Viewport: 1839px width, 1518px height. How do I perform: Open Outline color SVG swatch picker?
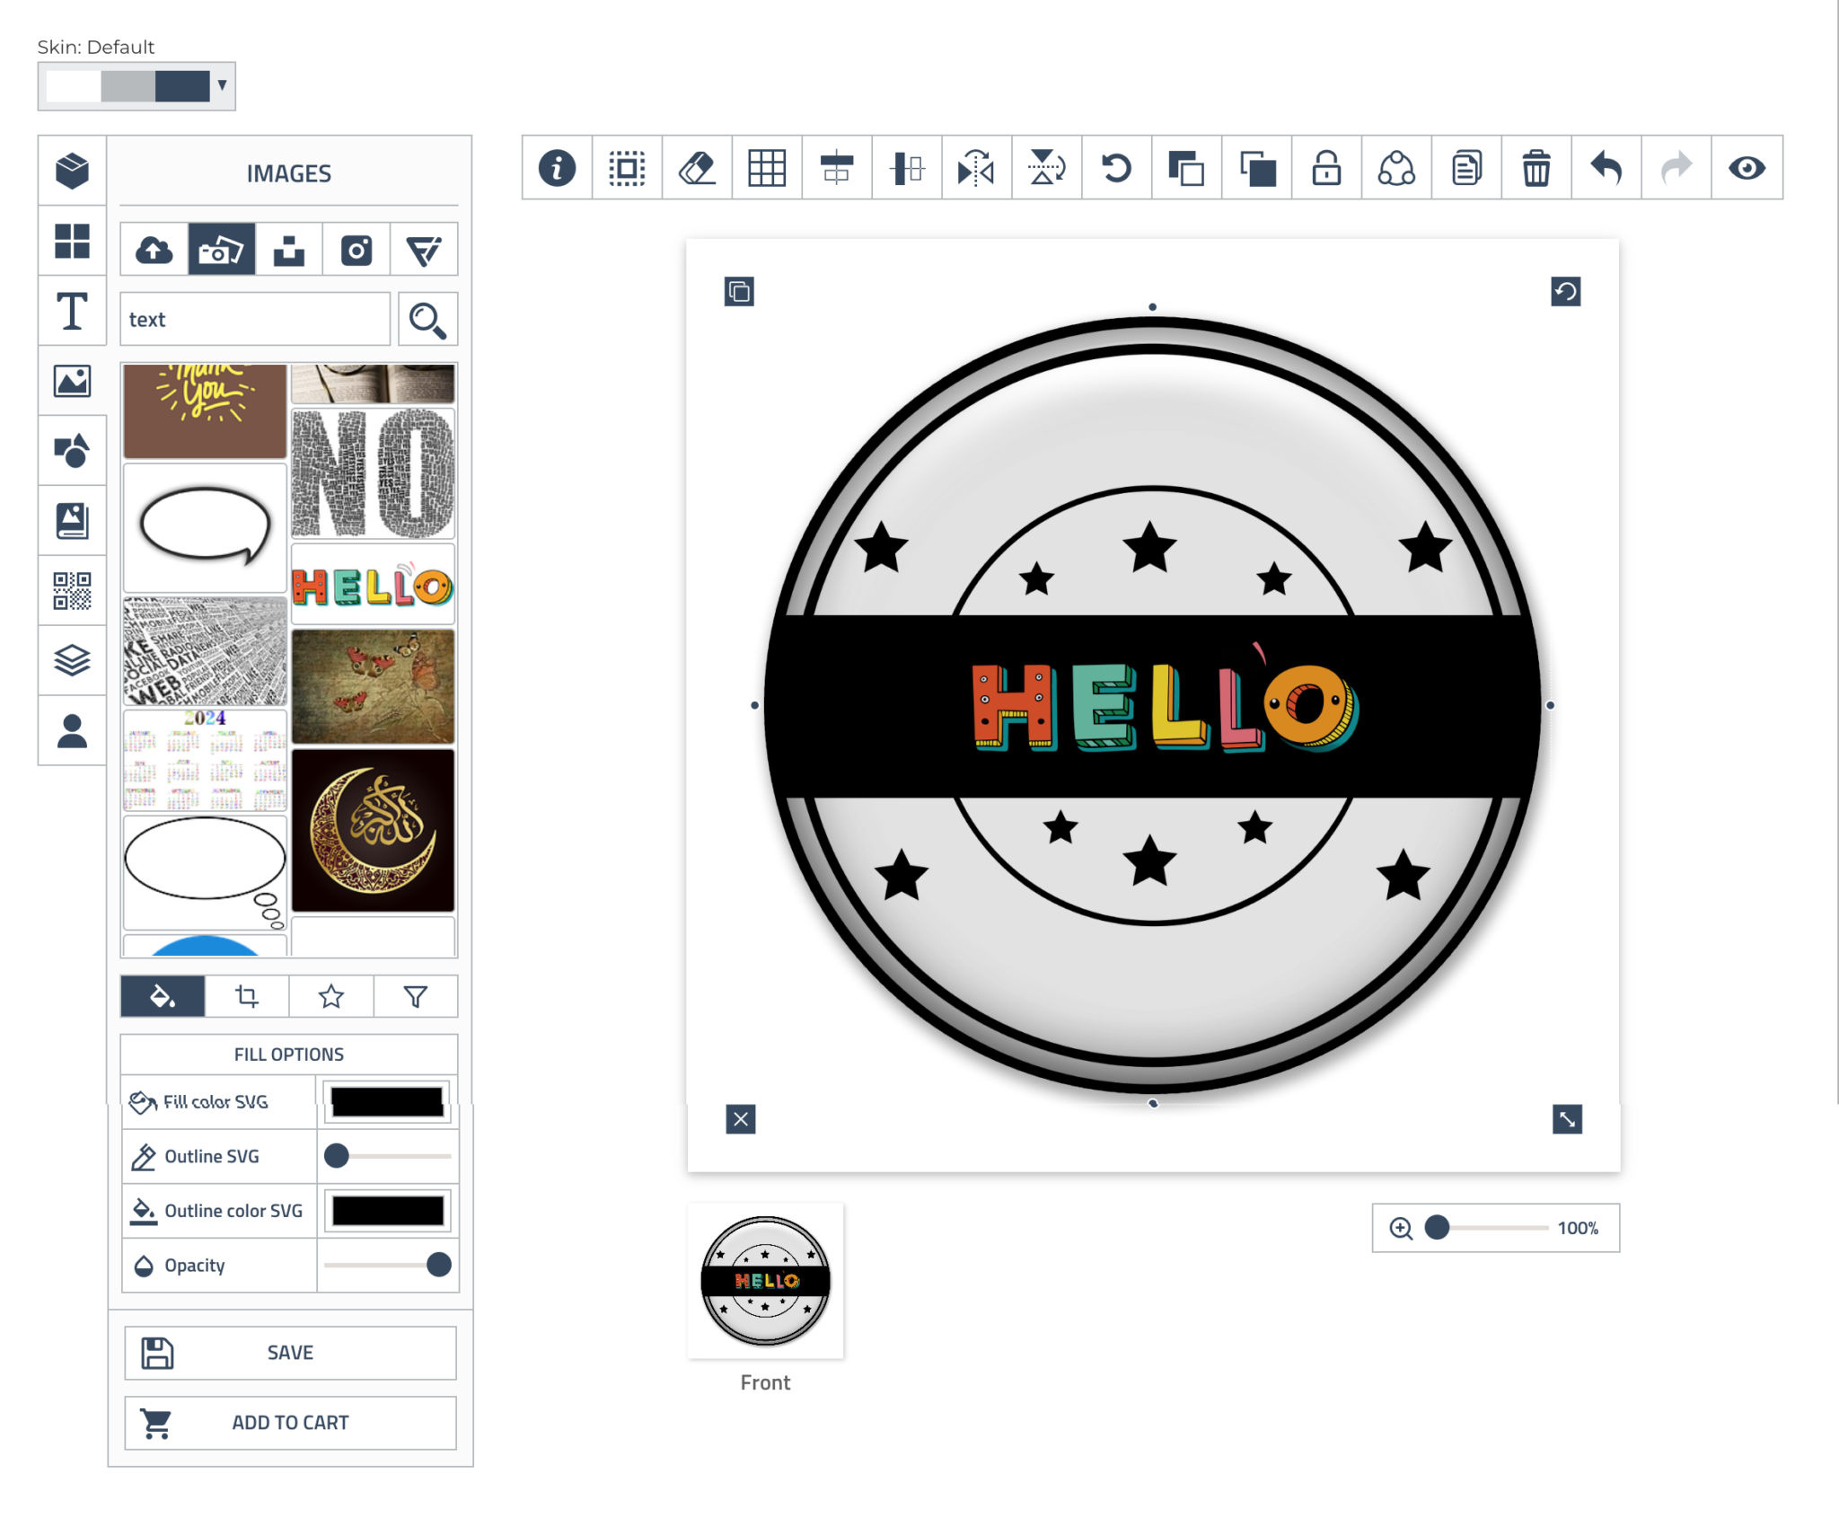[387, 1210]
